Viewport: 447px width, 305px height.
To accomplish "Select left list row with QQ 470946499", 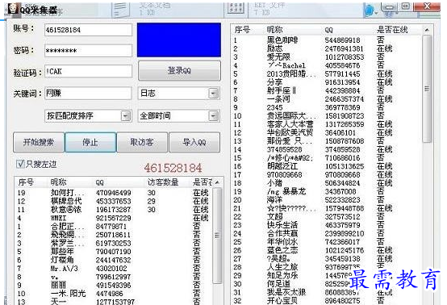I will pyautogui.click(x=114, y=193).
